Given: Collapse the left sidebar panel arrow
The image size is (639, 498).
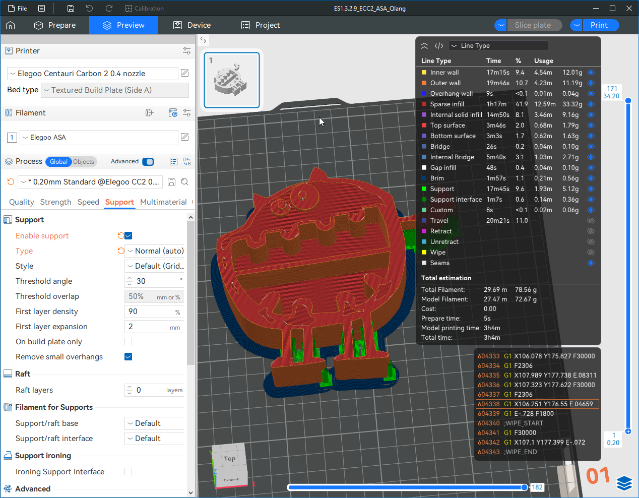Looking at the screenshot, I should (203, 40).
